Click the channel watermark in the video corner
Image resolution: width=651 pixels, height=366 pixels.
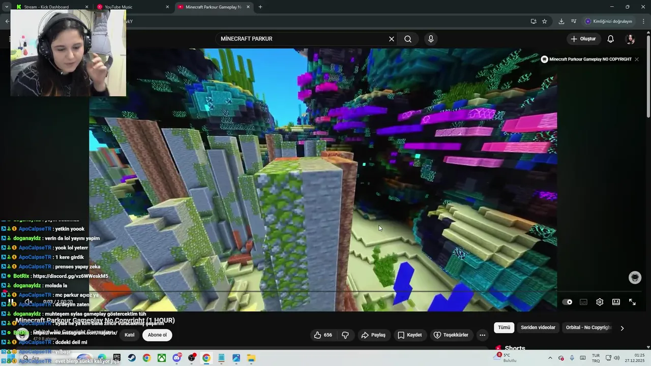pyautogui.click(x=635, y=278)
